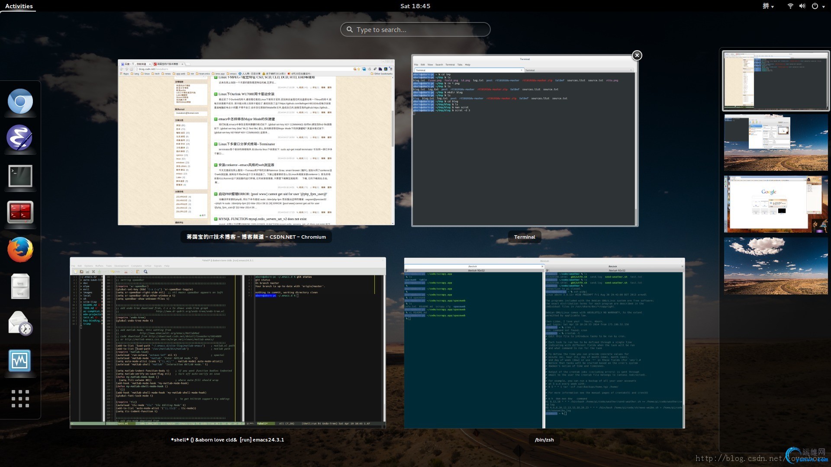Screen dimensions: 831x467
Task: Open the Terminal dash icon
Action: point(20,176)
